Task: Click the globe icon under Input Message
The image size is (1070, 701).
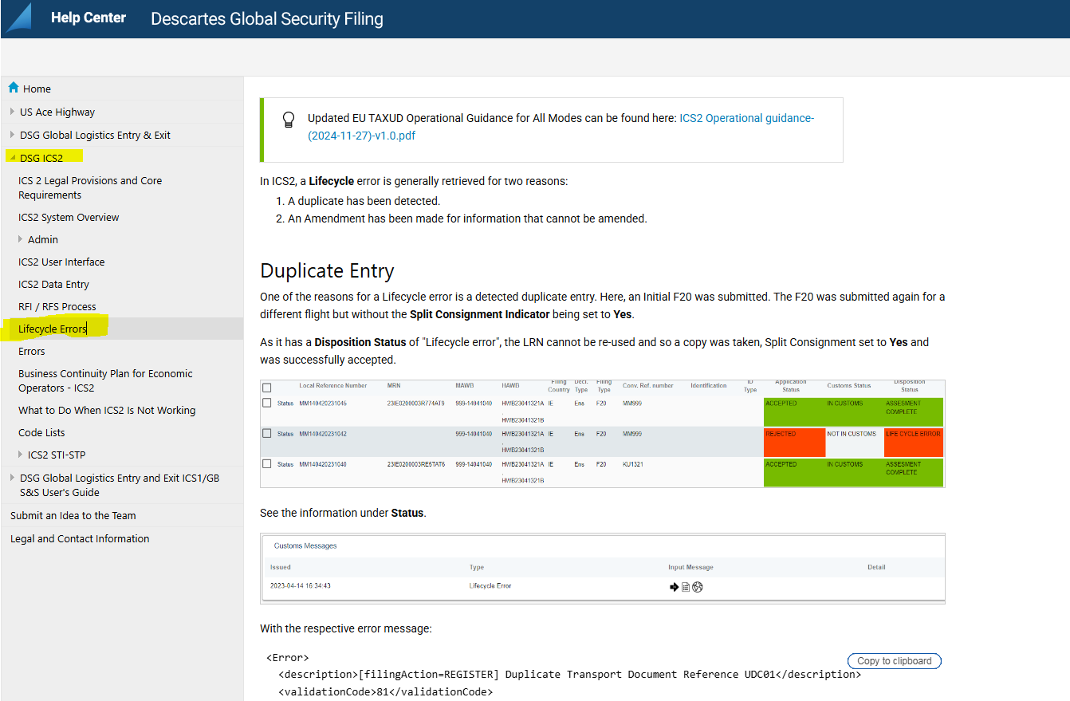Action: click(698, 587)
